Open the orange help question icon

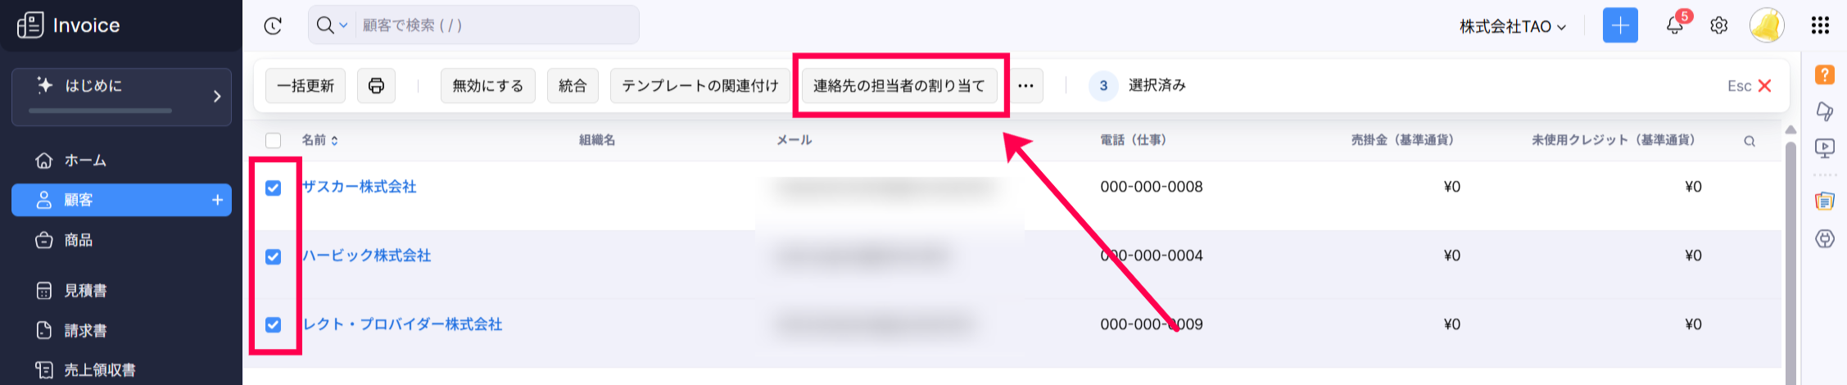click(1824, 75)
